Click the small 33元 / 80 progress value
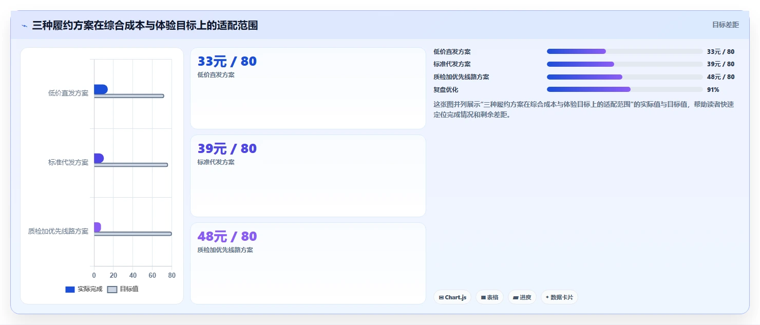This screenshot has width=760, height=325. coord(720,51)
